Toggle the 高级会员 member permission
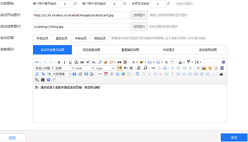This screenshot has width=248, height=142. click(x=61, y=38)
